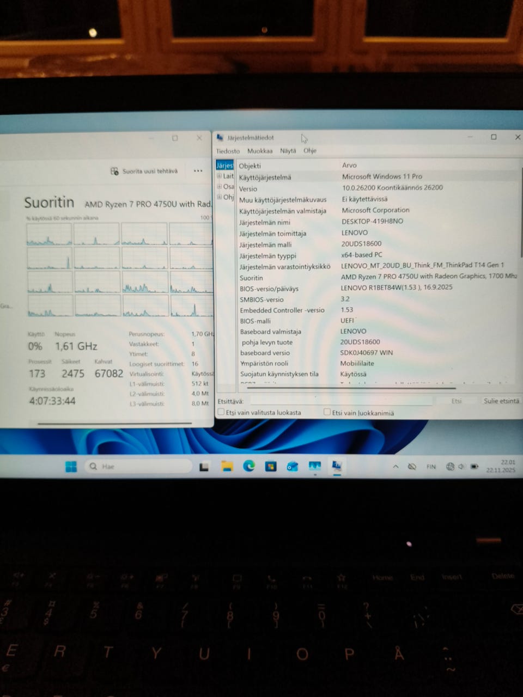Click the crossed-out cloud tray icon

click(412, 467)
